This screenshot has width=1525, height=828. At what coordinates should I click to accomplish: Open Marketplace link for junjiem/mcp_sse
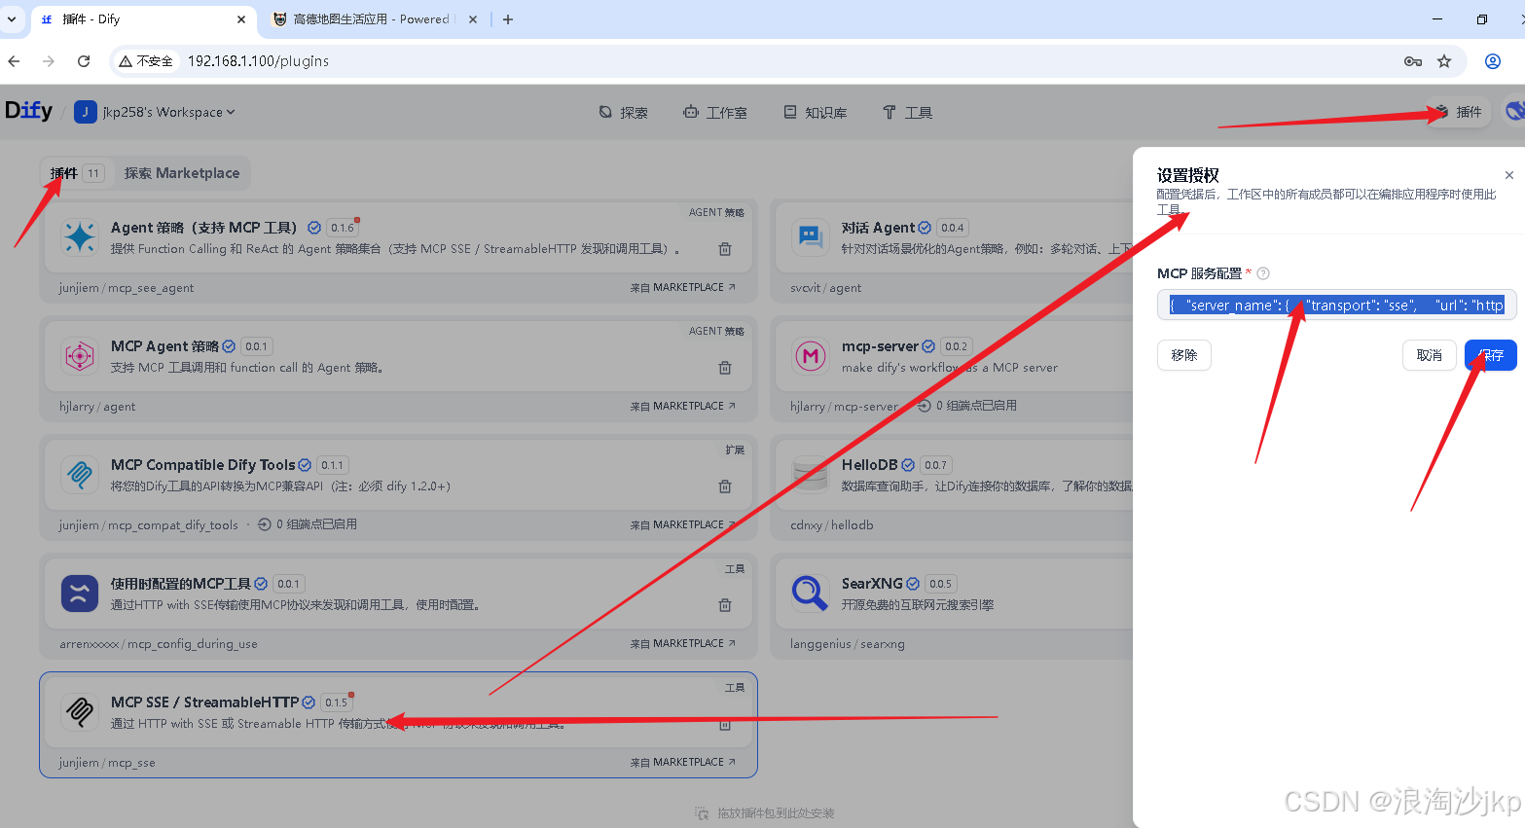coord(683,763)
